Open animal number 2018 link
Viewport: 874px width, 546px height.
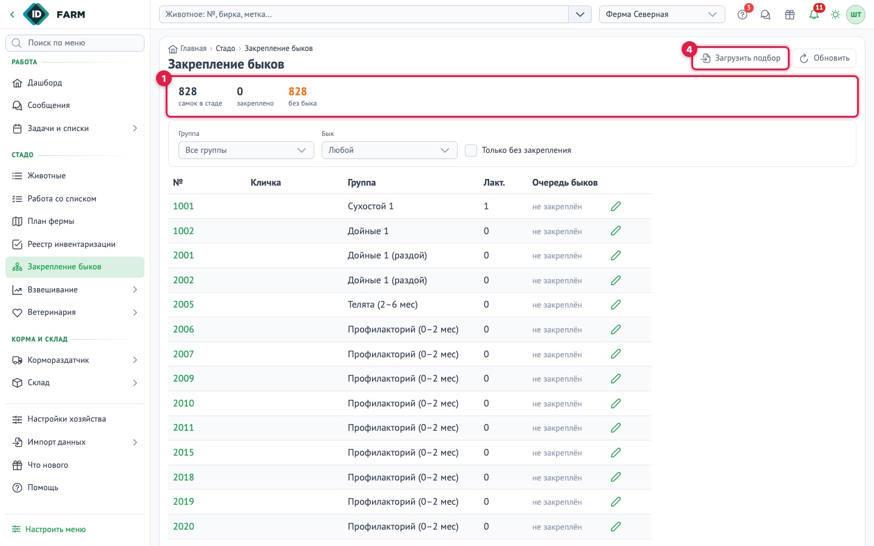tap(183, 477)
